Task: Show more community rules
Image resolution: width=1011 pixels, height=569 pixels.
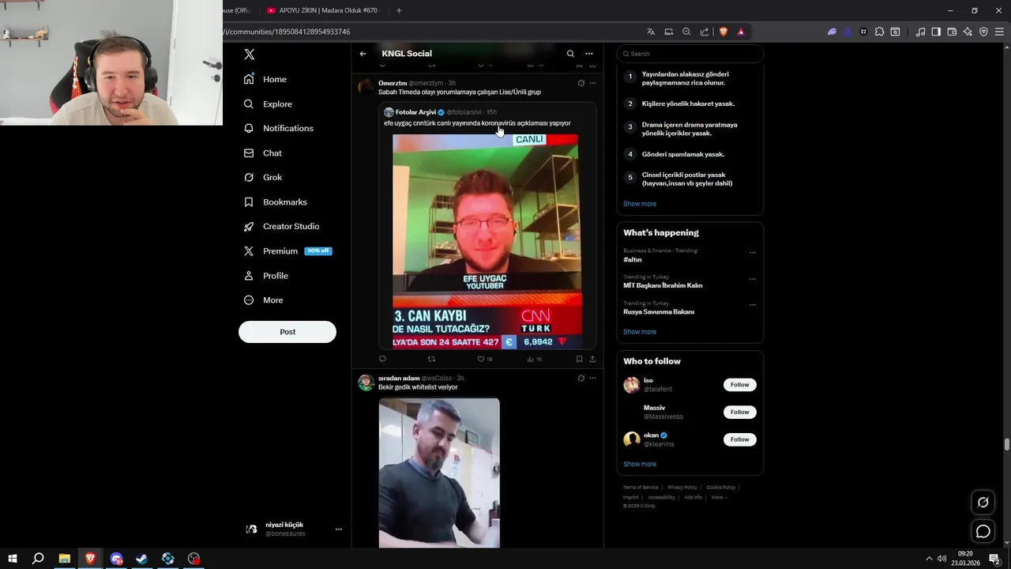Action: tap(640, 204)
